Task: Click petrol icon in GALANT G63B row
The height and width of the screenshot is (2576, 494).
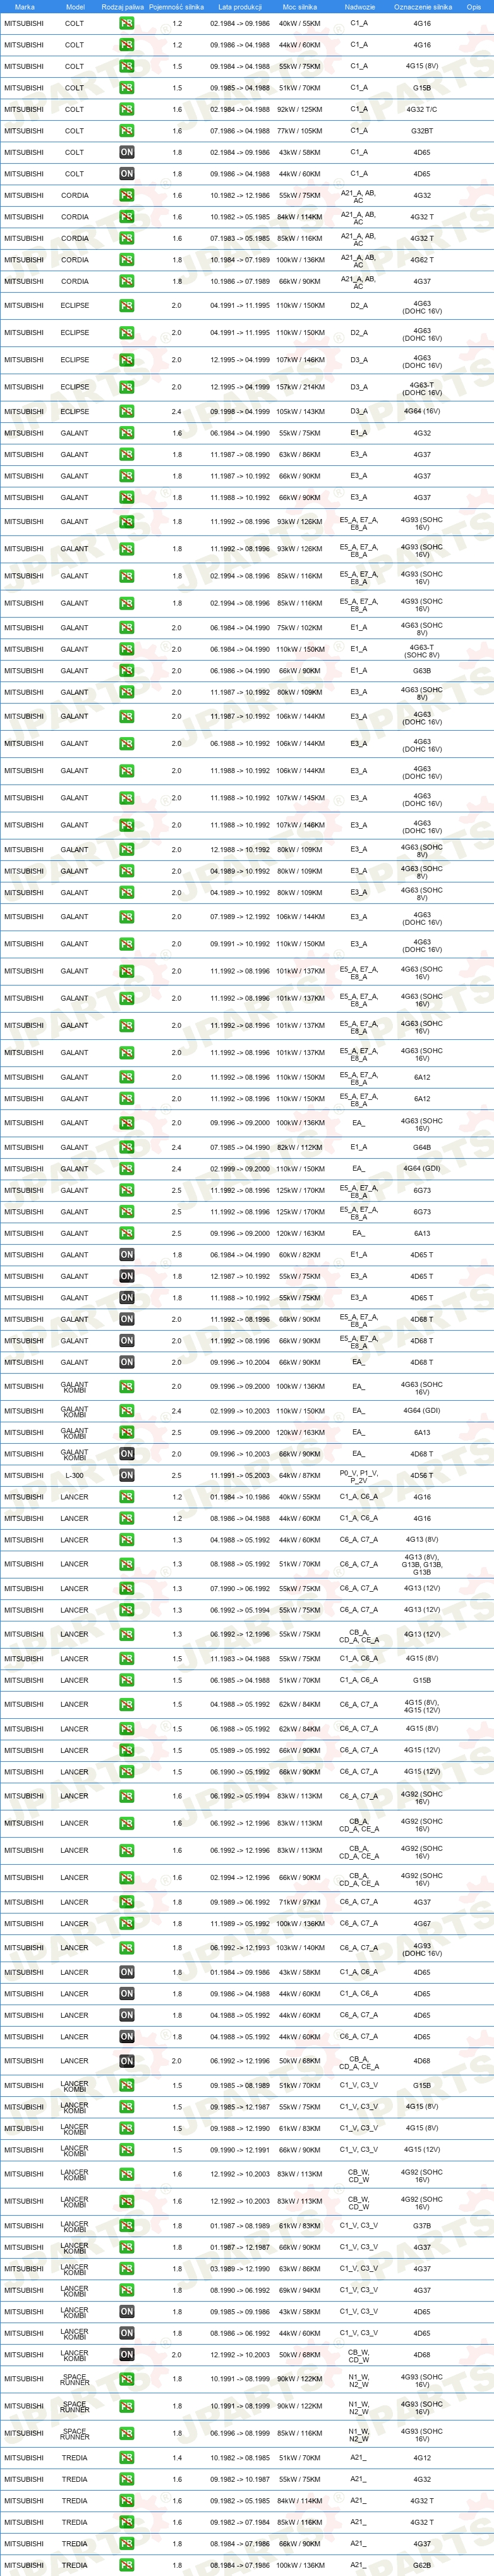Action: [x=126, y=671]
